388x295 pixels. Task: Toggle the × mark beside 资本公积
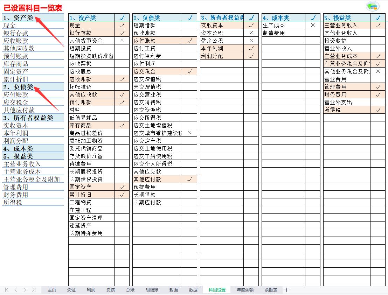pos(251,33)
